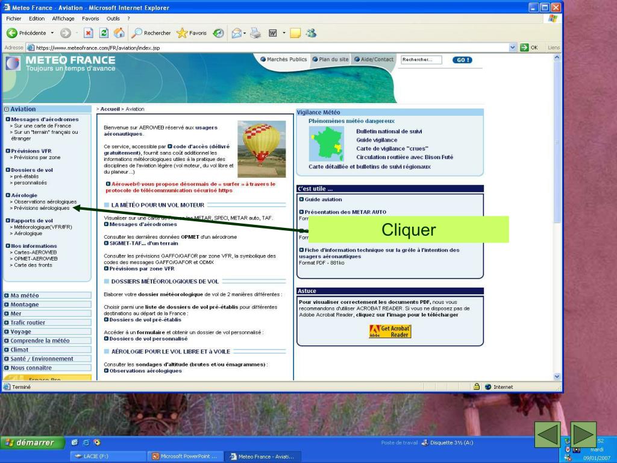This screenshot has height=463, width=617.
Task: Open Observations aérologiques in the sidebar
Action: coord(45,201)
